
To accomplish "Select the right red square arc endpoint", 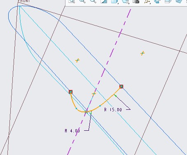I will click(x=121, y=86).
